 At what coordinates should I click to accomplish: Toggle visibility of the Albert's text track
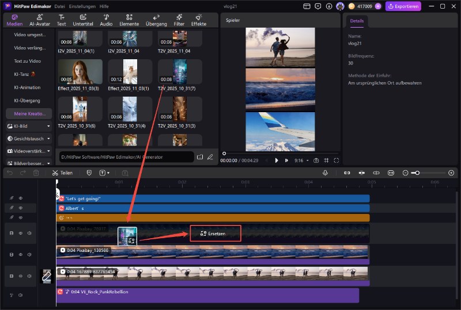pyautogui.click(x=21, y=208)
